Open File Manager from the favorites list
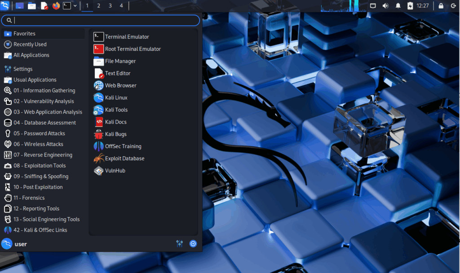460x273 pixels. click(x=143, y=61)
